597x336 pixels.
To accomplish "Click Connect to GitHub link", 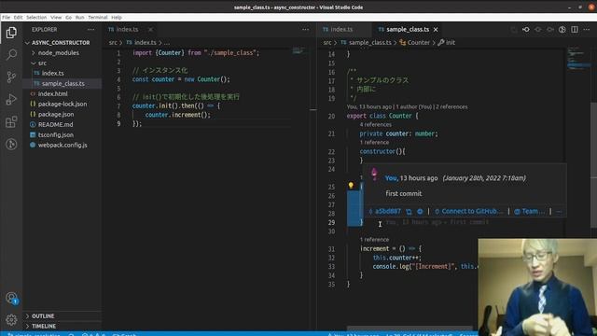I will (x=468, y=212).
